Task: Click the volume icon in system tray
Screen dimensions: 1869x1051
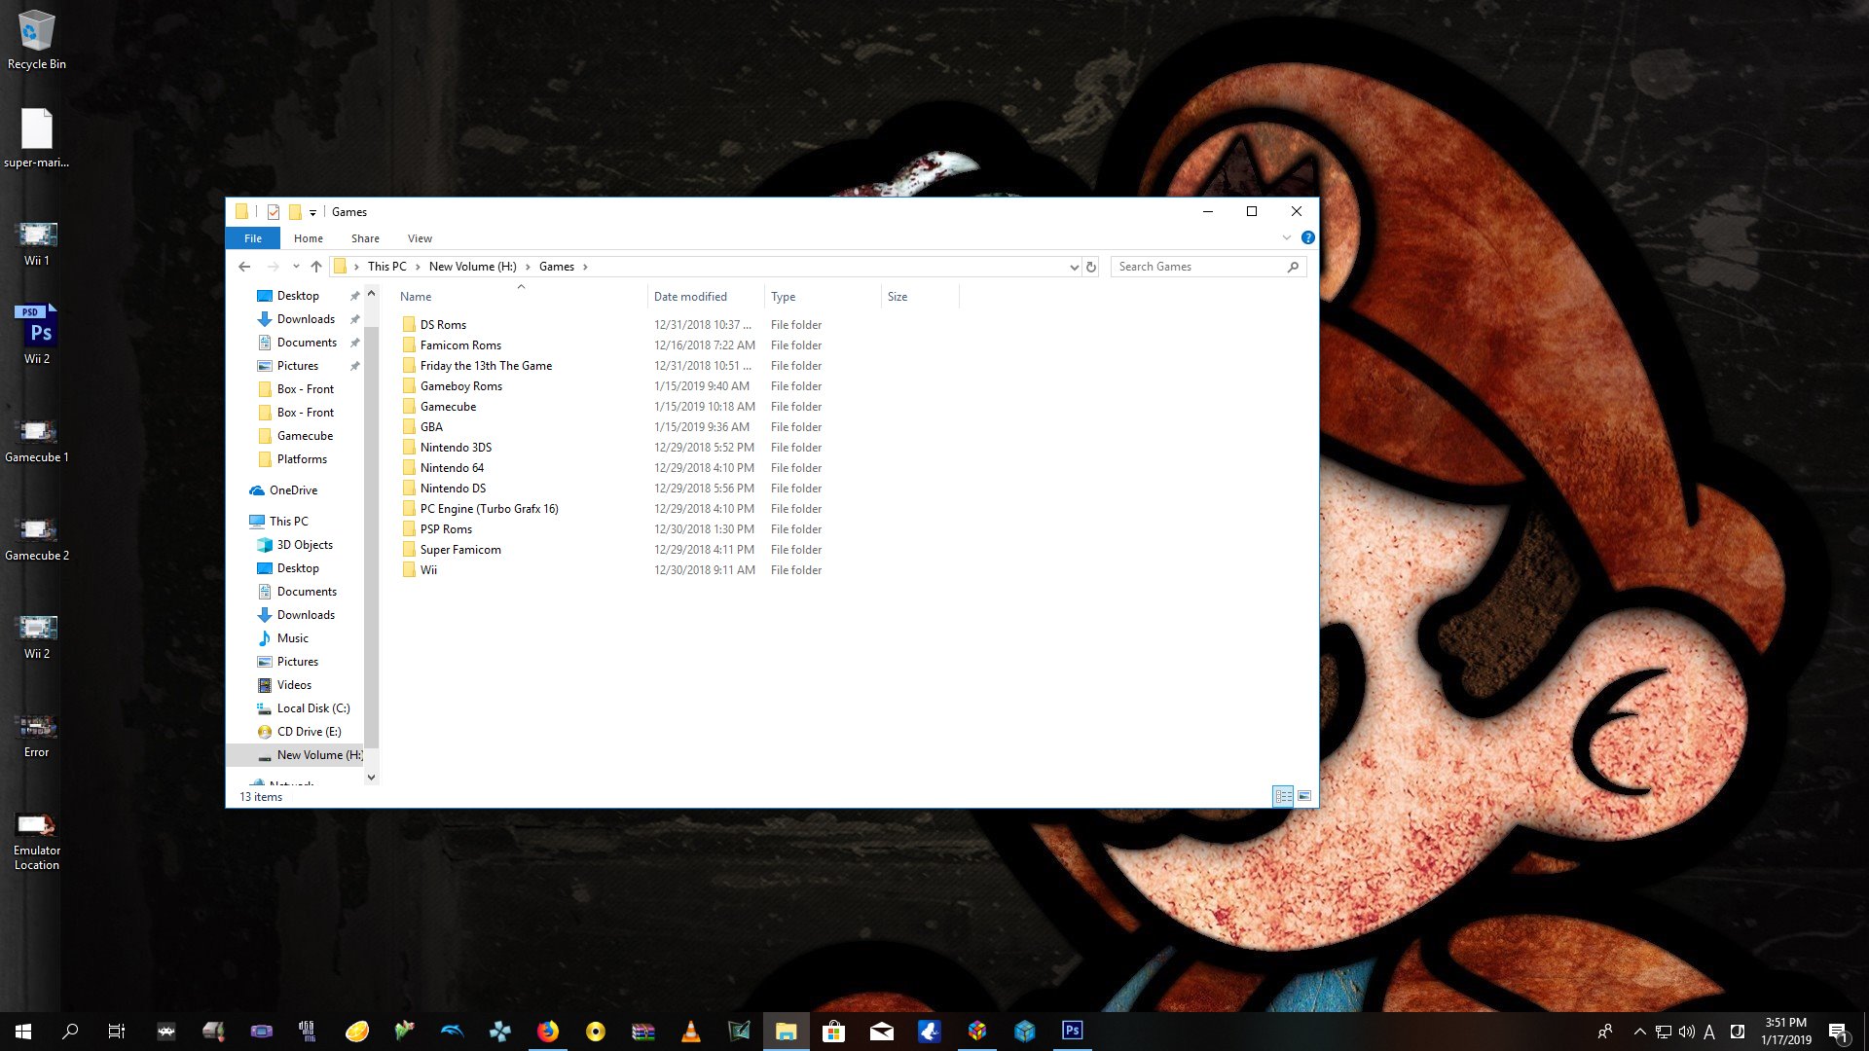Action: click(1686, 1032)
